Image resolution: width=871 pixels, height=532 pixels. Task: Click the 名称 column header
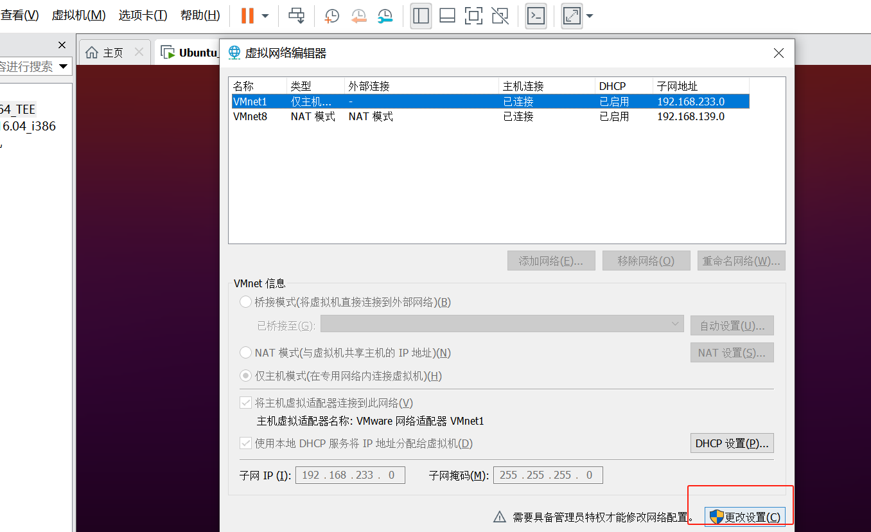(259, 86)
